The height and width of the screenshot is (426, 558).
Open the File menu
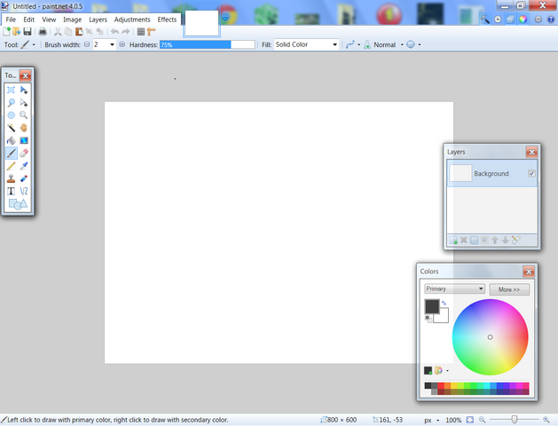click(x=11, y=20)
